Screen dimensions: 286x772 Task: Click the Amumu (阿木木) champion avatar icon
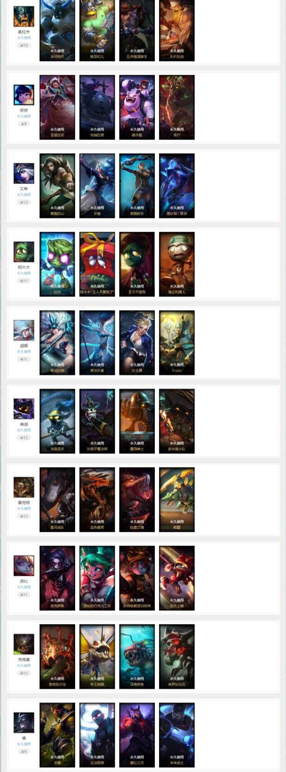coord(24,252)
